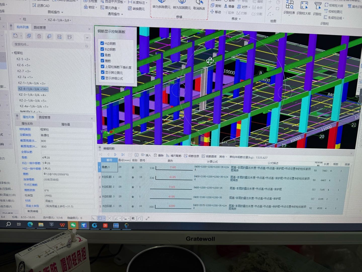Expand the overflow arrows in component list toolbar
This screenshot has height=272, width=362.
click(x=87, y=38)
